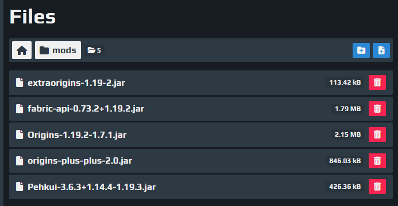Image resolution: width=398 pixels, height=206 pixels.
Task: Open origins-plus-plus-2.0.jar file entry
Action: pyautogui.click(x=80, y=161)
